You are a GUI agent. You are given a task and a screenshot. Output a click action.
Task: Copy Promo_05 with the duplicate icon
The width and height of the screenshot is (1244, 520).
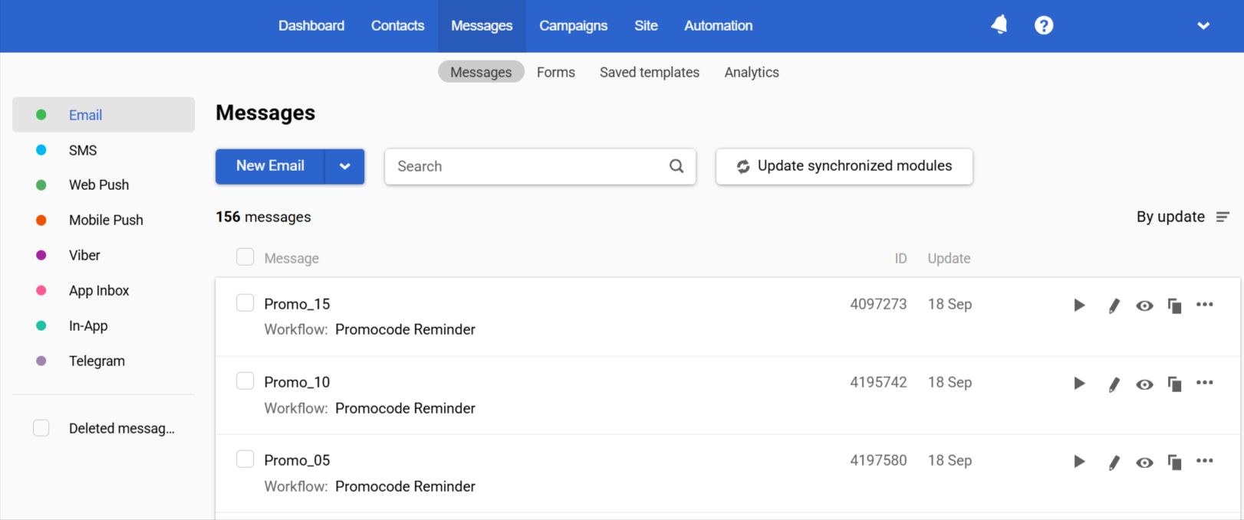click(1174, 462)
